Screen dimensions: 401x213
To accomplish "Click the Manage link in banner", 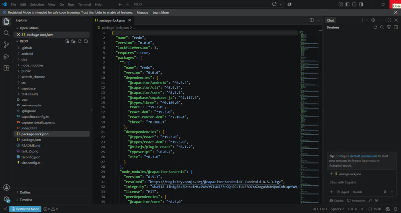I will click(142, 13).
